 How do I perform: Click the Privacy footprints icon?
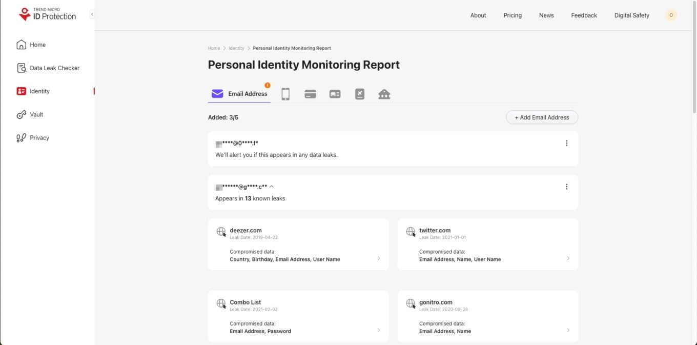click(21, 137)
